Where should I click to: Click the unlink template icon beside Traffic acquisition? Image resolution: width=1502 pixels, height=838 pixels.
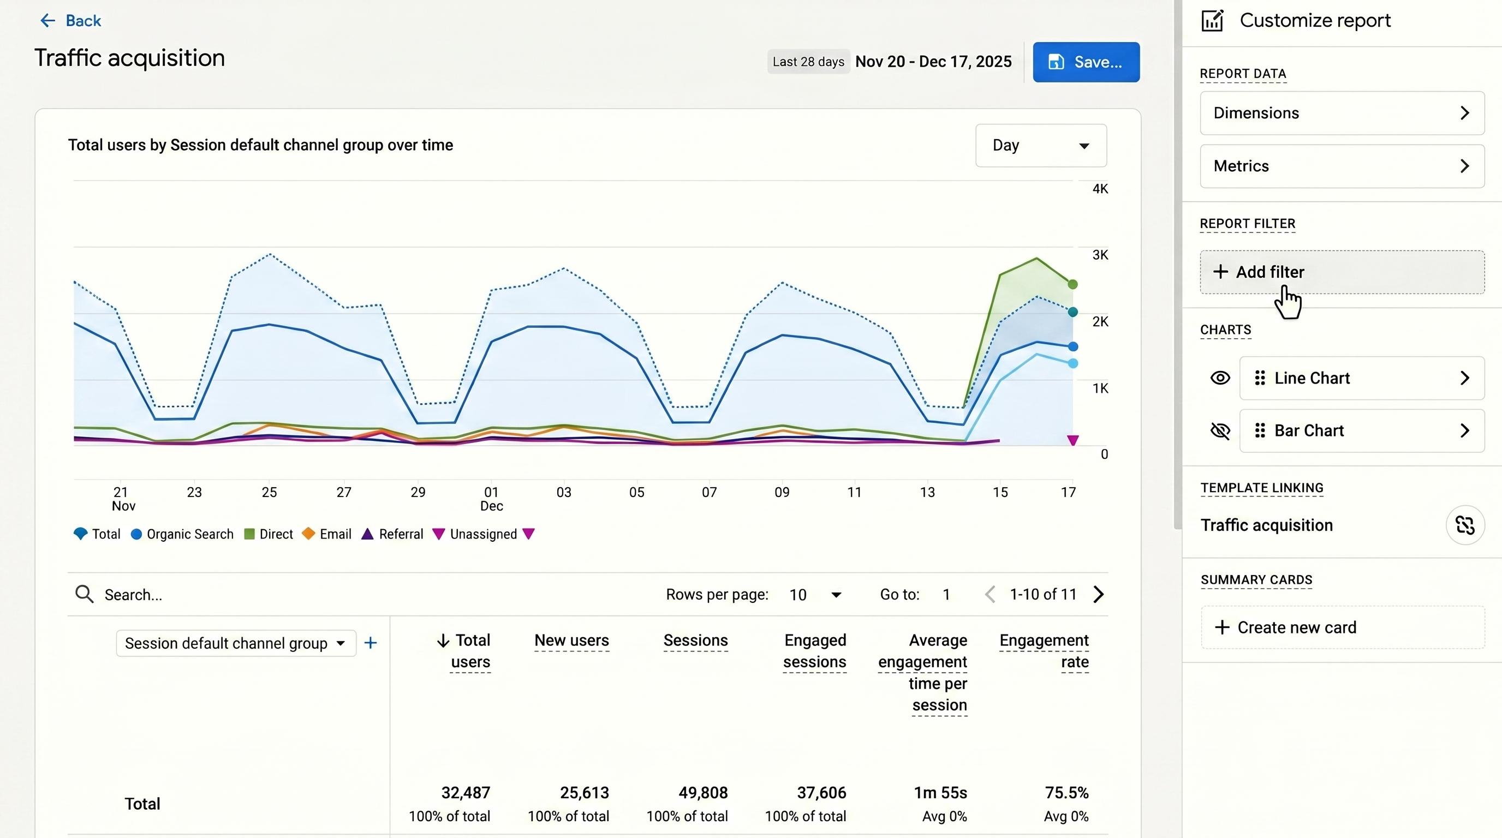(x=1465, y=525)
